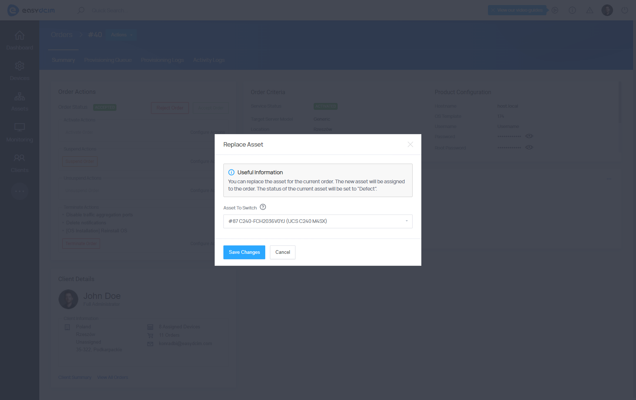Image resolution: width=636 pixels, height=400 pixels.
Task: Click the konradbi@easydcim.com email address
Action: [186, 344]
